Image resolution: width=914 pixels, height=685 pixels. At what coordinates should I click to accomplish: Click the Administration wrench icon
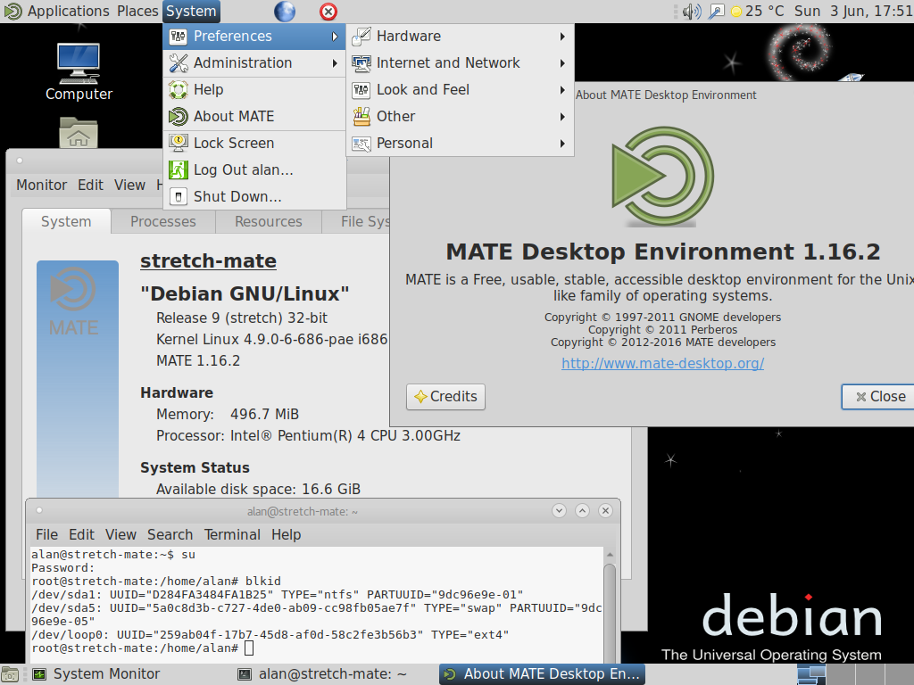178,63
